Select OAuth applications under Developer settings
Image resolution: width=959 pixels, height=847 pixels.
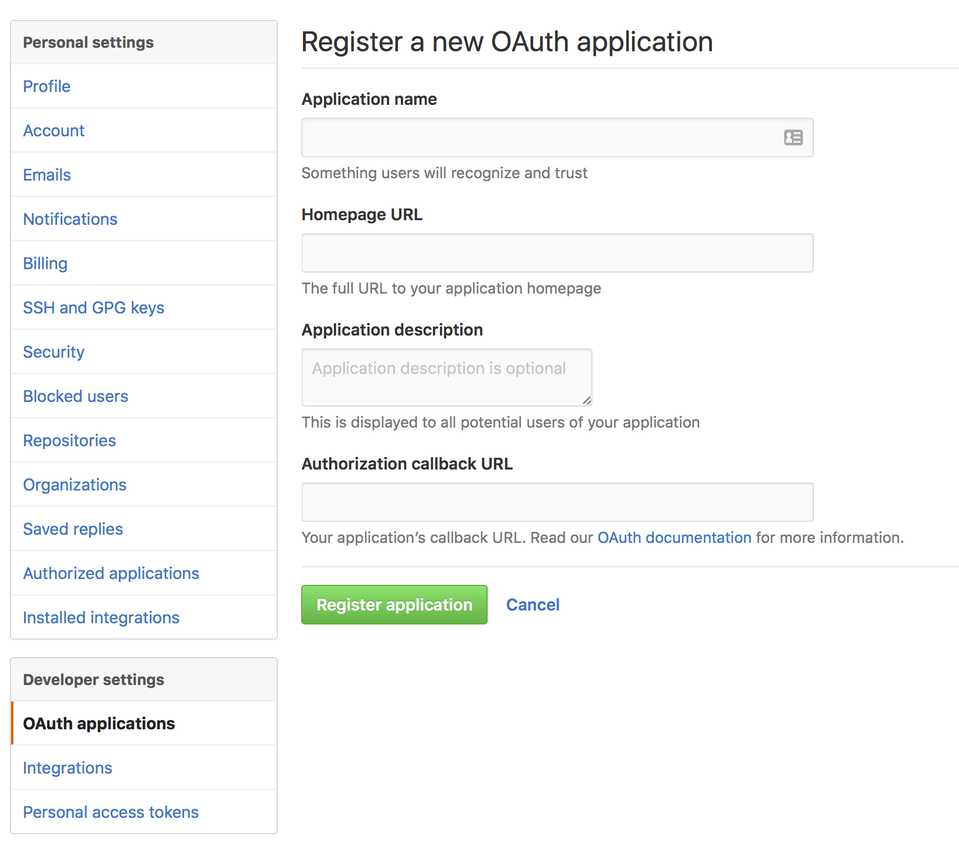pos(99,724)
